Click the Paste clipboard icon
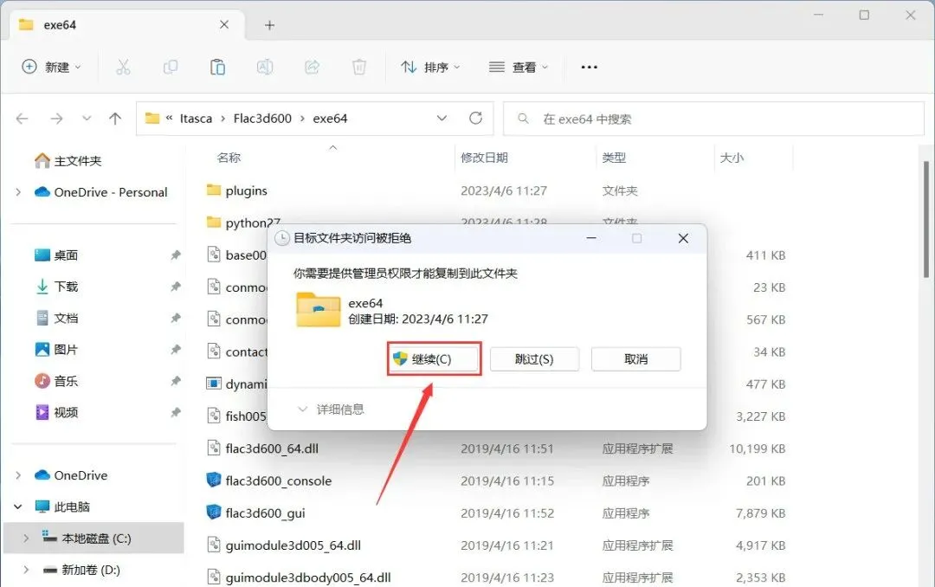Viewport: 935px width, 587px height. (x=217, y=67)
